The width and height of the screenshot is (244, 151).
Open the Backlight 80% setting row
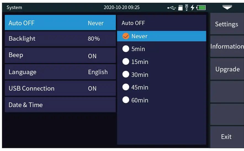[x=60, y=39]
